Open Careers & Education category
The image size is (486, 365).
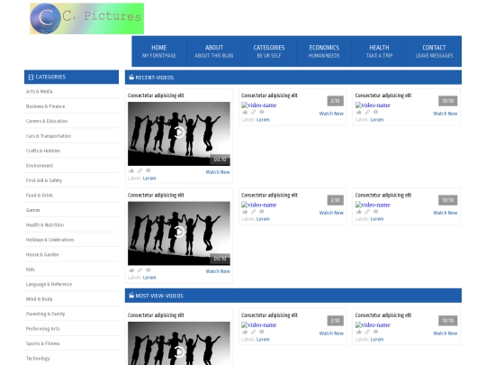[x=47, y=121]
